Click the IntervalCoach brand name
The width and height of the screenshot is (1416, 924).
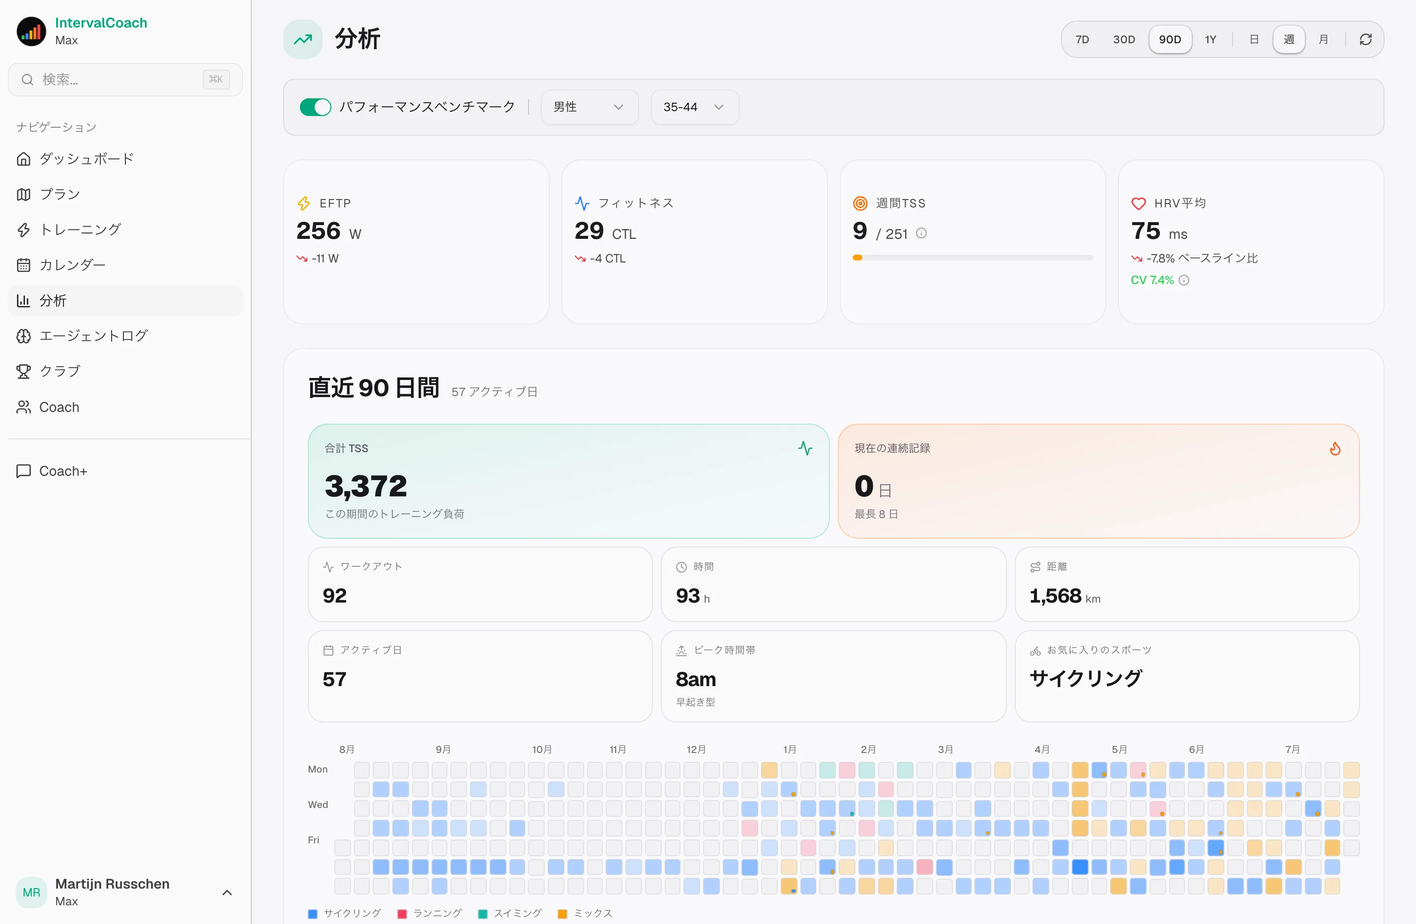(x=101, y=23)
